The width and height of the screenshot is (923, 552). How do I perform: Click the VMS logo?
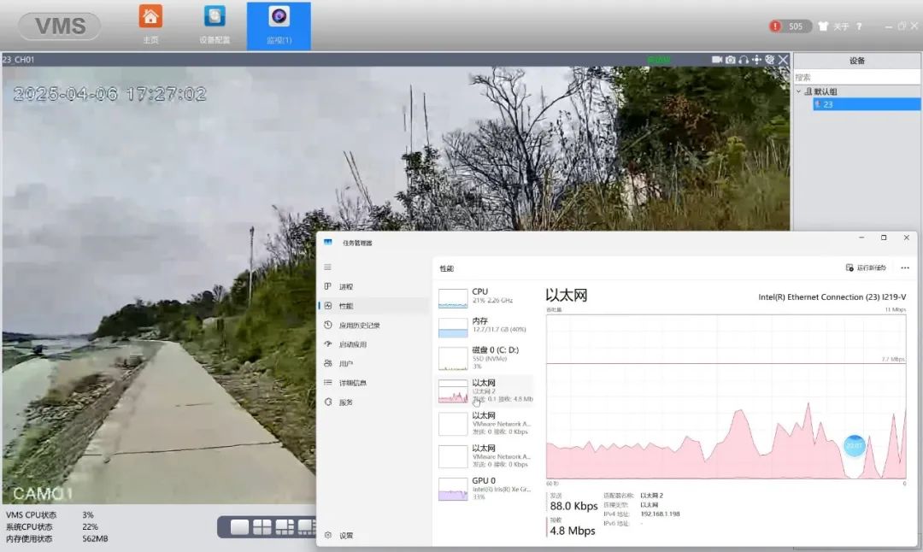coord(60,26)
